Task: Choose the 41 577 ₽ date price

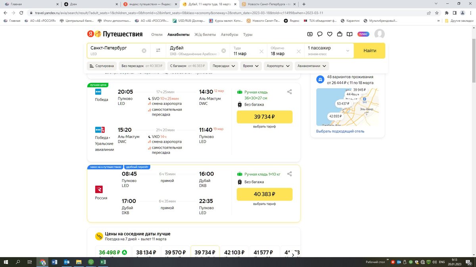Action: (264, 252)
